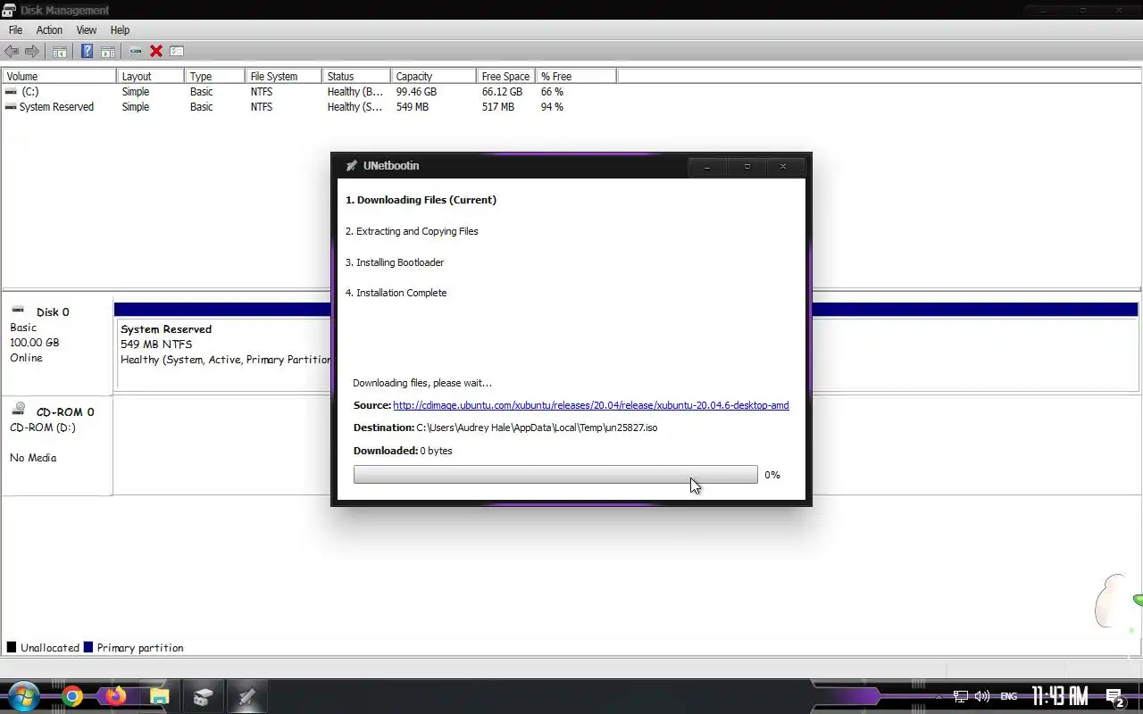The image size is (1143, 714).
Task: Click the Destination temp ISO path text
Action: 537,428
